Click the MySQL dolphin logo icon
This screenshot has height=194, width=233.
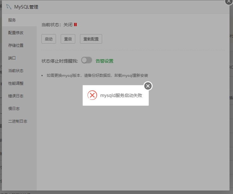click(9, 7)
